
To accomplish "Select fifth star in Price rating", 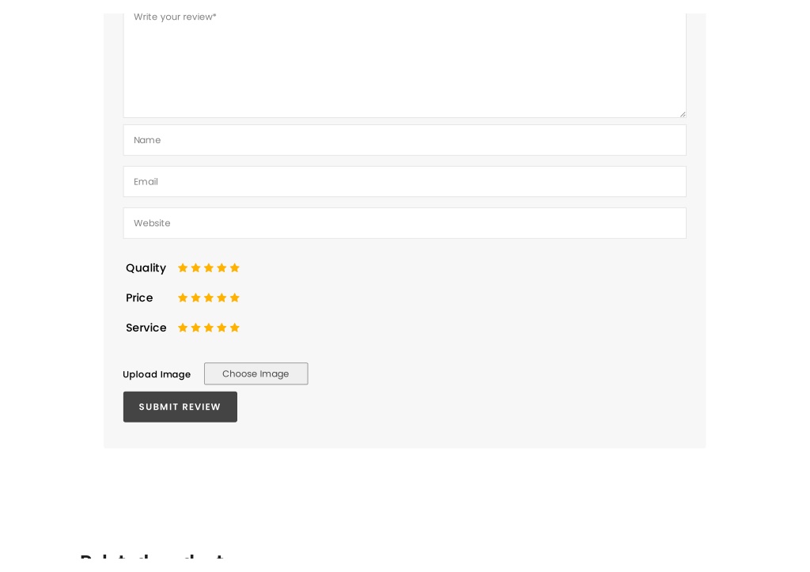I will point(234,297).
